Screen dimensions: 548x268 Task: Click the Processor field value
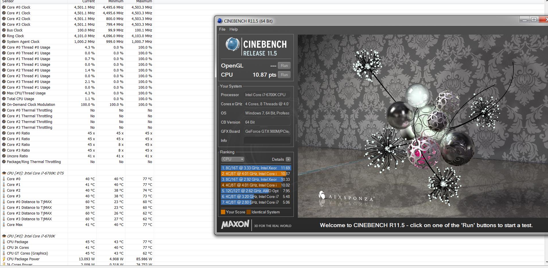[x=267, y=95]
